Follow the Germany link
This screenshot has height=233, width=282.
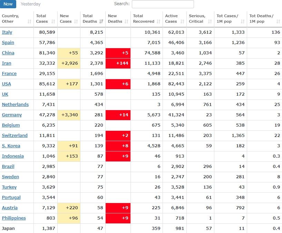12,115
